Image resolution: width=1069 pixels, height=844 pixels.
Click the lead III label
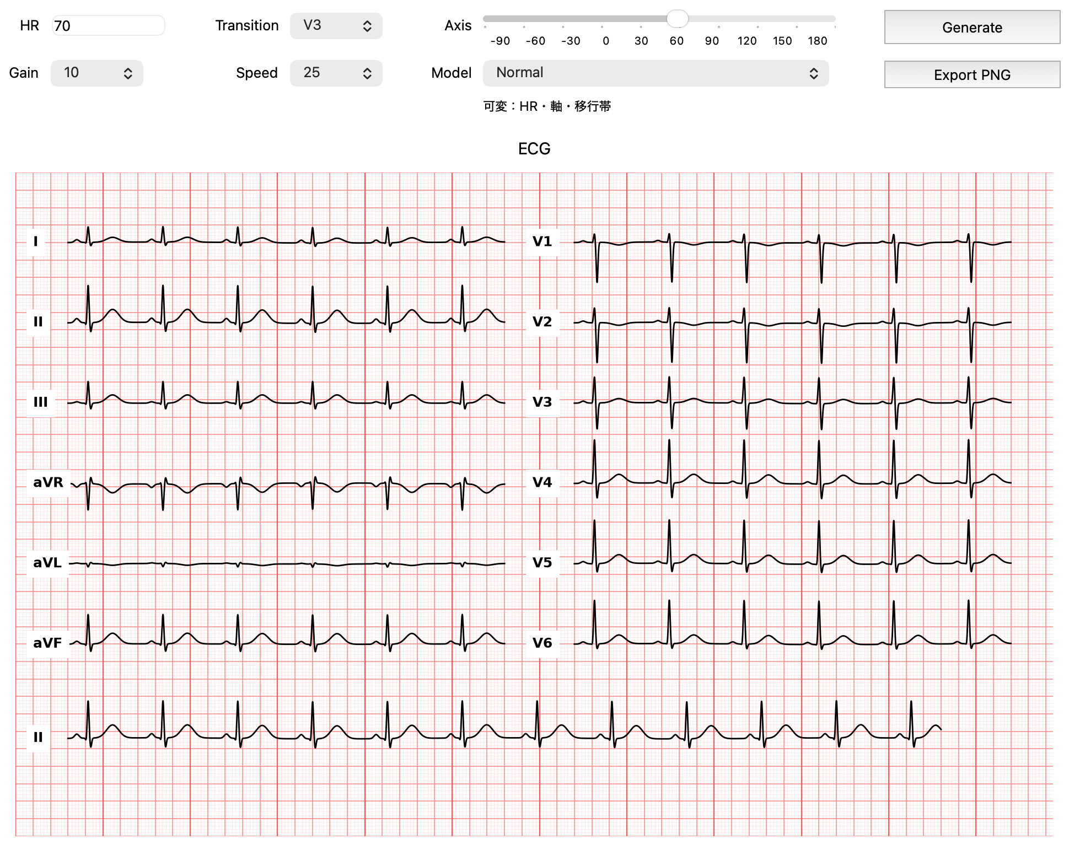pos(41,402)
